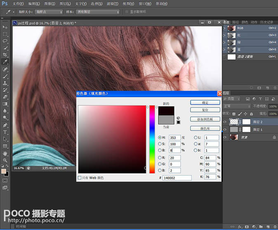The image size is (278, 230).
Task: Open the 取样大小 dropdown
Action: [49, 12]
